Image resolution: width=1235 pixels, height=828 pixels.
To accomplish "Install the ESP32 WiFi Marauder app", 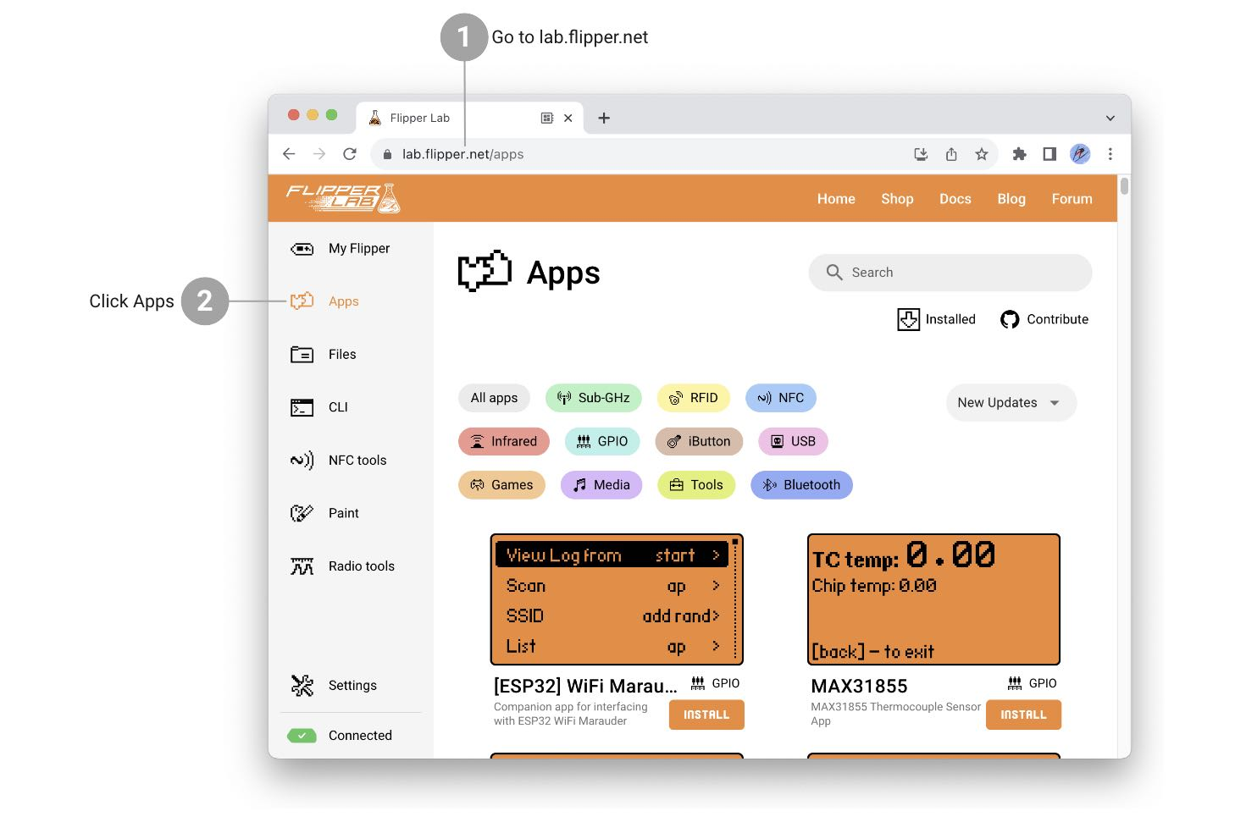I will (706, 715).
